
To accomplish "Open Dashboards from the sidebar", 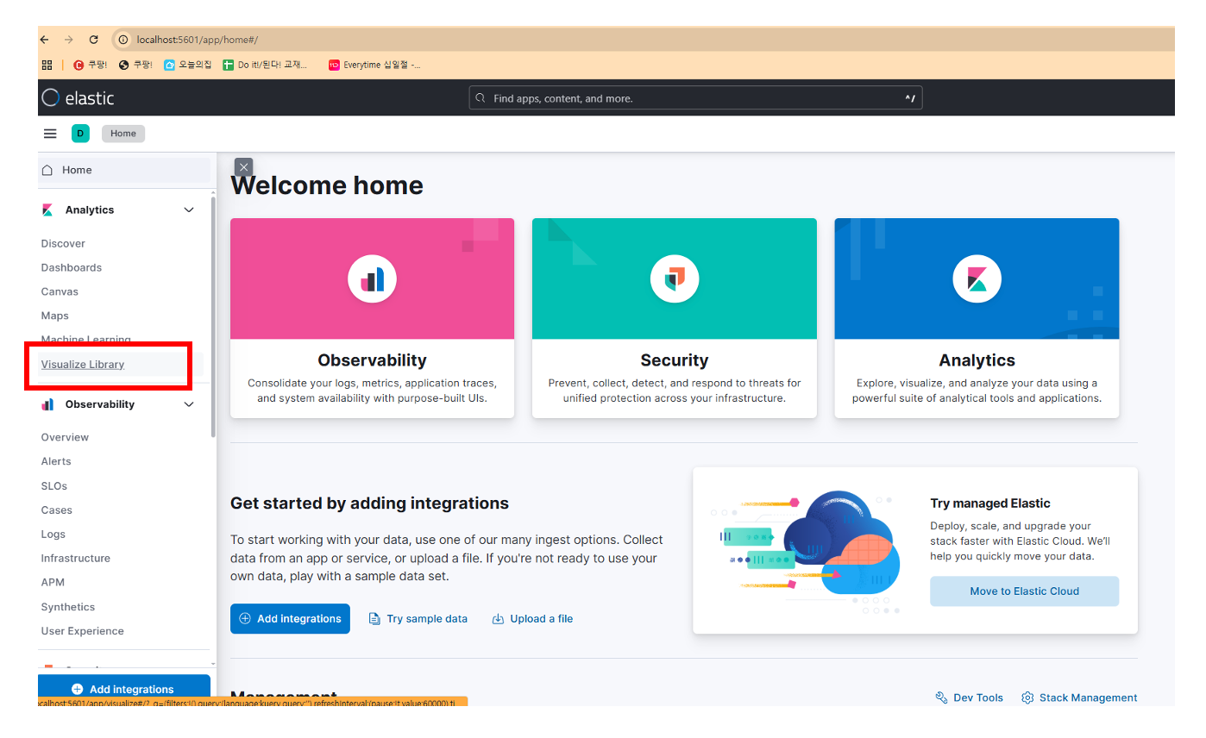I will pyautogui.click(x=72, y=267).
